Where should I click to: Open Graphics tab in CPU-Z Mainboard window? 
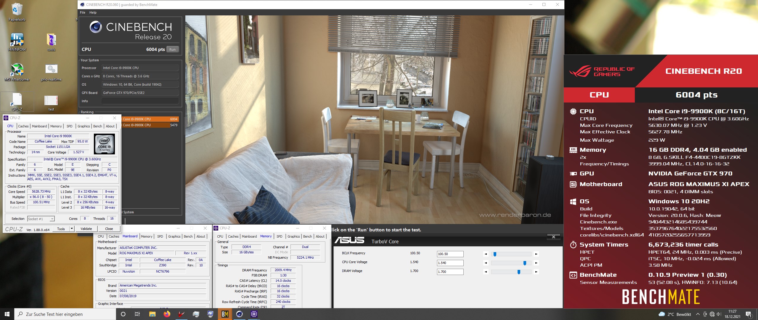(x=174, y=236)
